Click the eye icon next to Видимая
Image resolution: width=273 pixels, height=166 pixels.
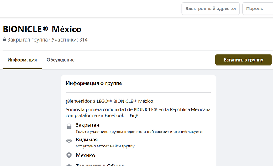tap(69, 141)
